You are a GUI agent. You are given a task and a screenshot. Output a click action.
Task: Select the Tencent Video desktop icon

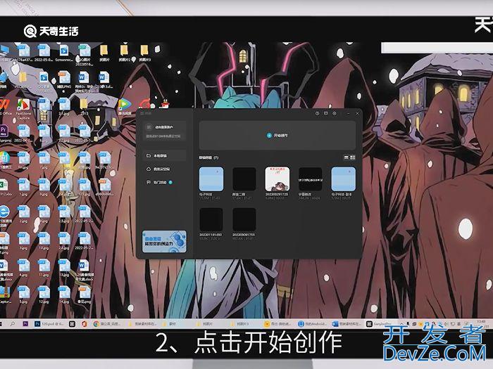[x=125, y=107]
